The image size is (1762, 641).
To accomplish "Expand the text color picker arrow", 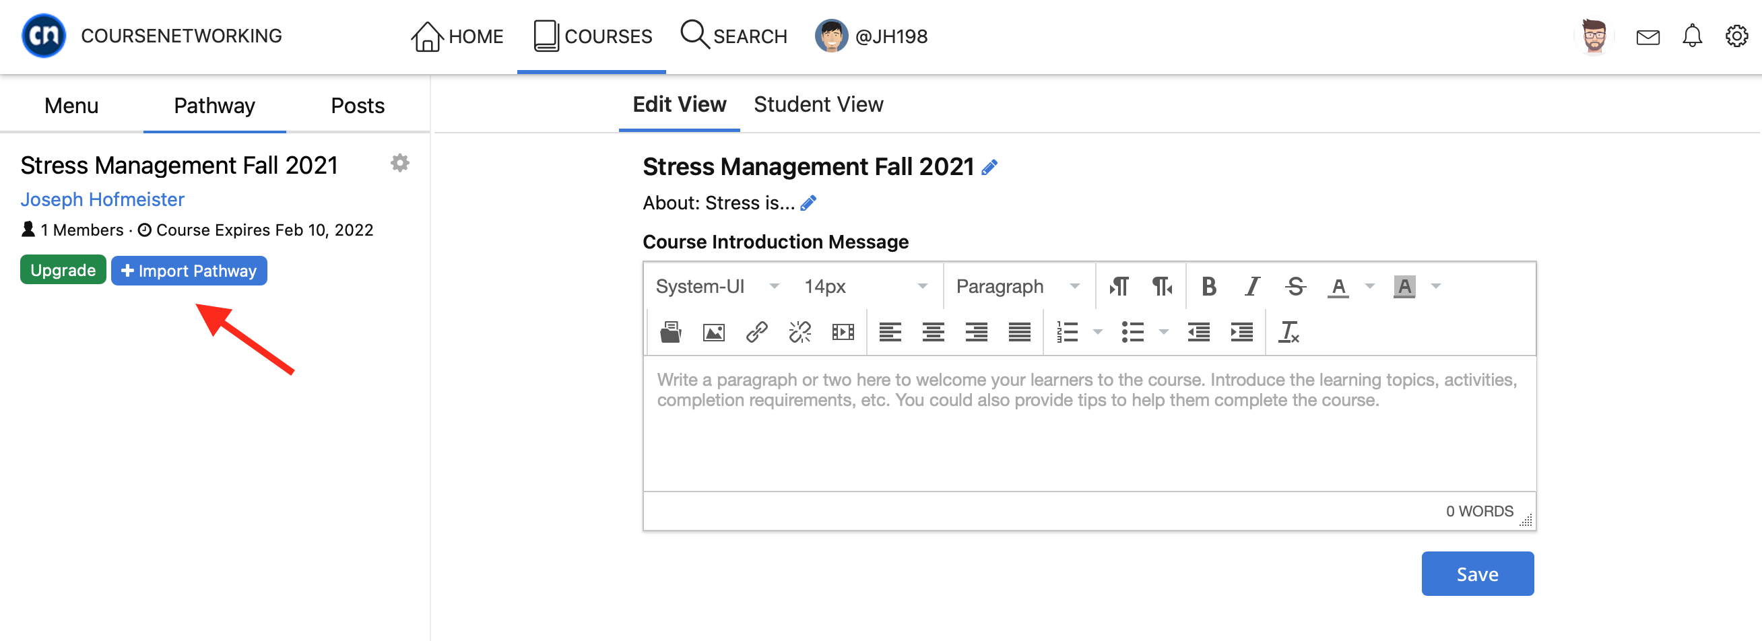I will (1369, 286).
